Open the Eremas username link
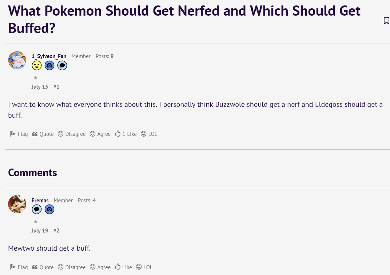This screenshot has height=275, width=390. (40, 201)
